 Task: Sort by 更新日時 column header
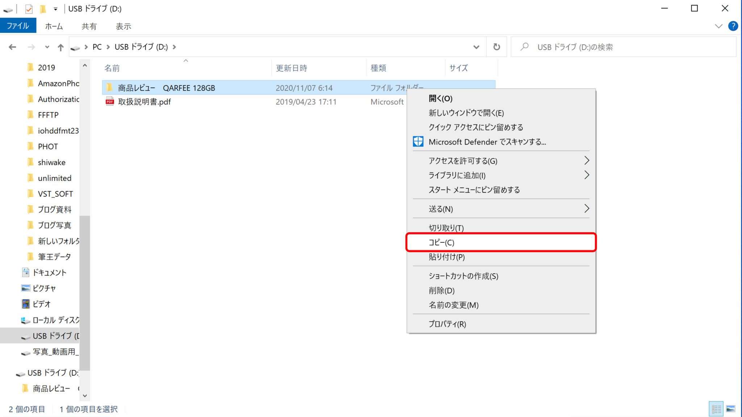[x=291, y=68]
